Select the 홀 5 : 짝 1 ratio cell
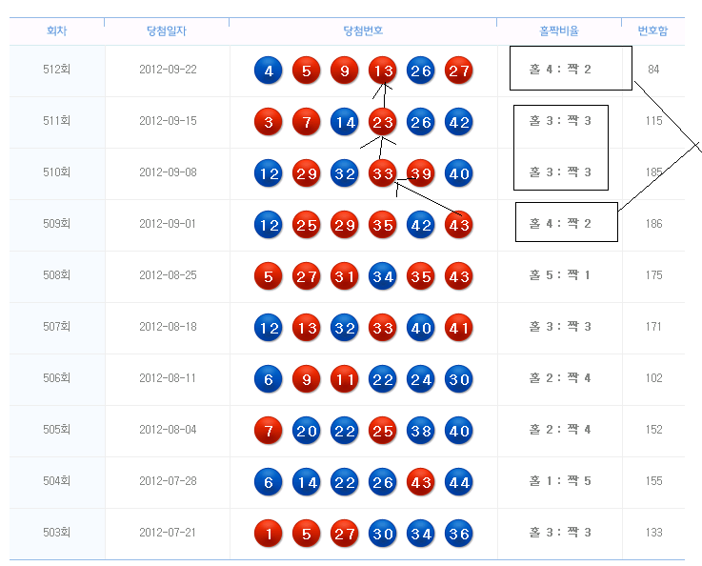Image resolution: width=702 pixels, height=566 pixels. point(561,275)
